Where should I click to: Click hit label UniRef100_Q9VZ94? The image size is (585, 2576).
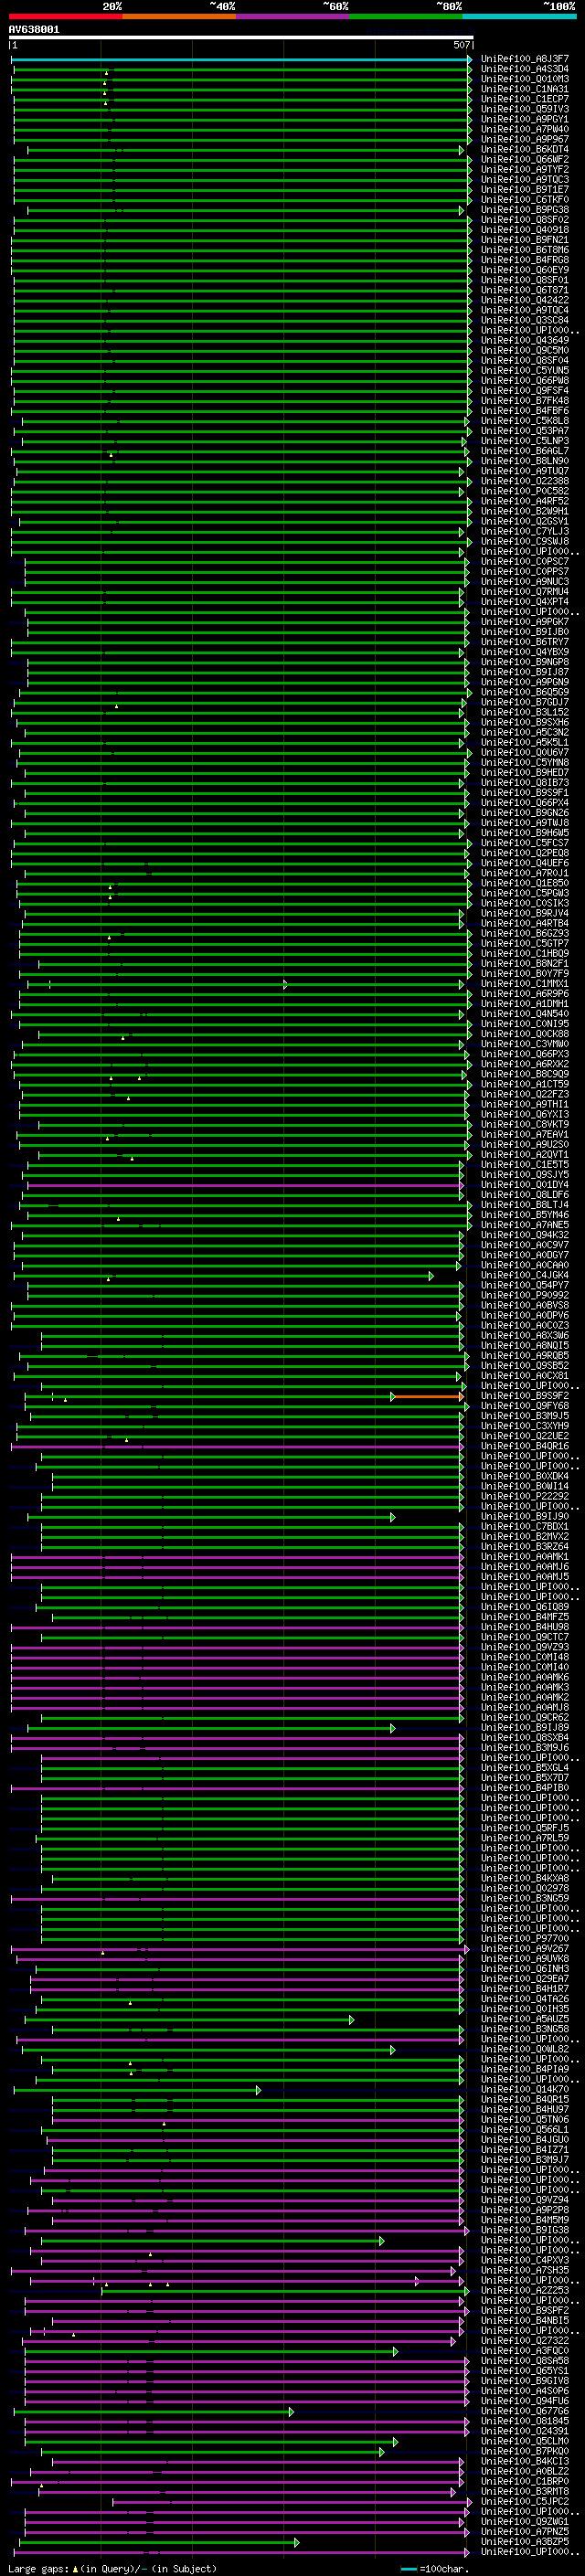(524, 2200)
